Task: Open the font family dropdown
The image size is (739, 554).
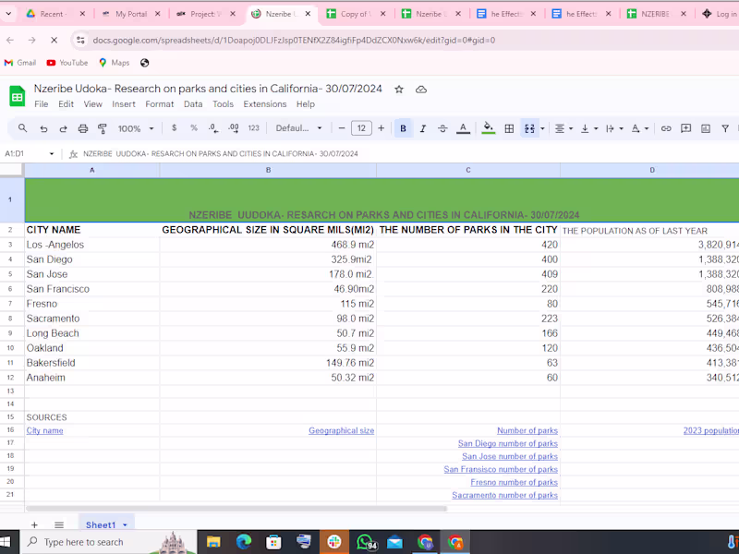Action: 299,128
